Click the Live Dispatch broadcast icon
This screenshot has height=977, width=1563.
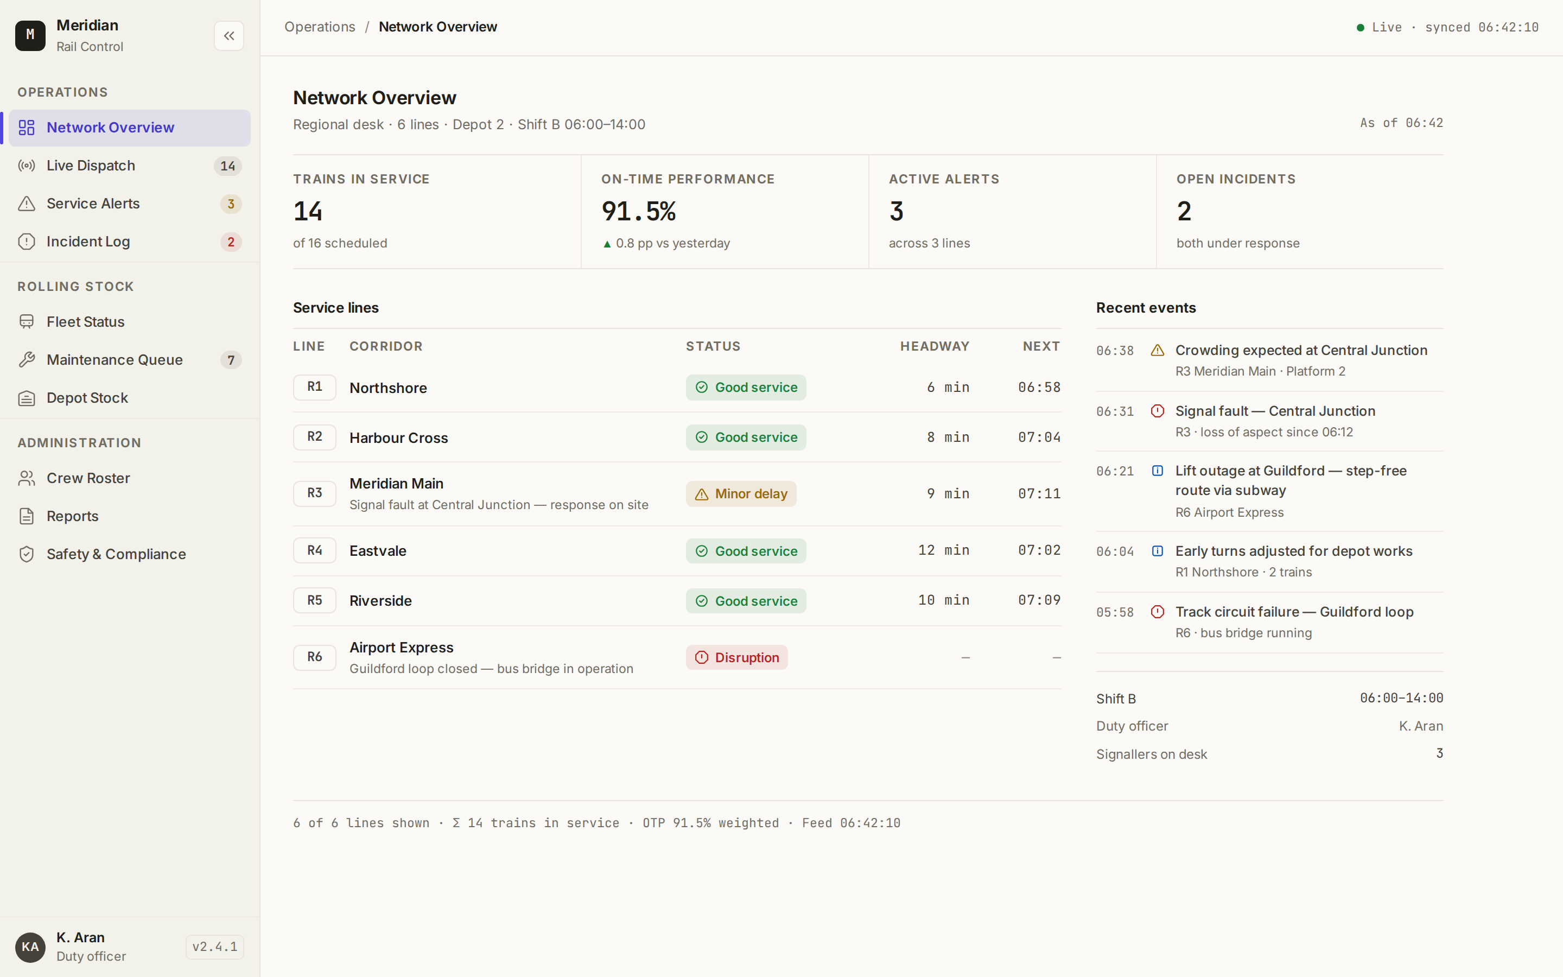pos(27,166)
